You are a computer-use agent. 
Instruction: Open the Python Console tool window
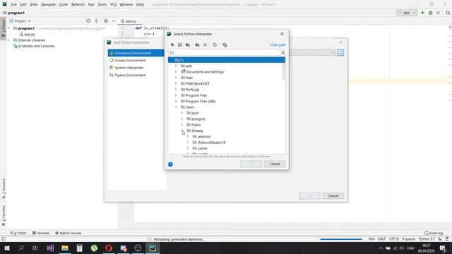(68, 233)
